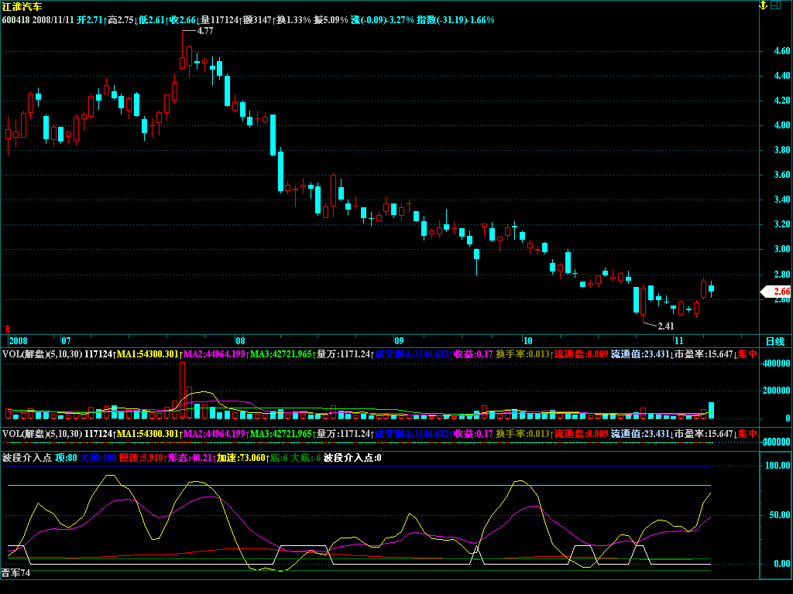Screen dimensions: 793x594
Task: Select stock code 600418
Action: (x=16, y=20)
